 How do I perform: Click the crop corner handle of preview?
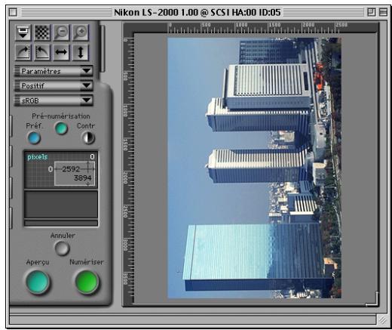(x=372, y=300)
